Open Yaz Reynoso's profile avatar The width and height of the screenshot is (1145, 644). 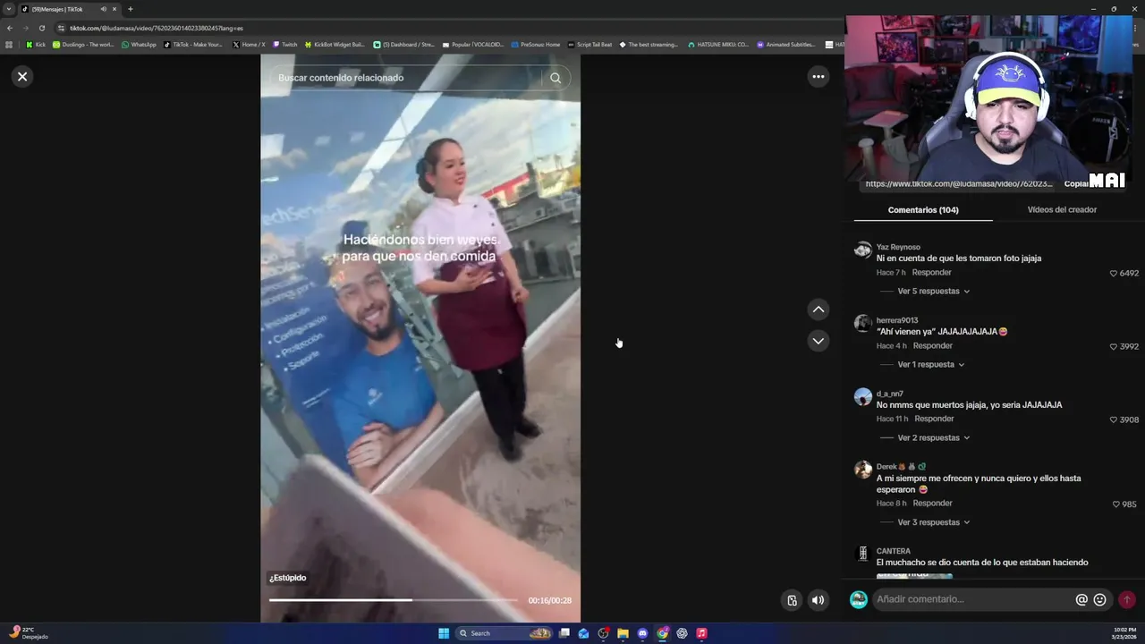(x=862, y=250)
